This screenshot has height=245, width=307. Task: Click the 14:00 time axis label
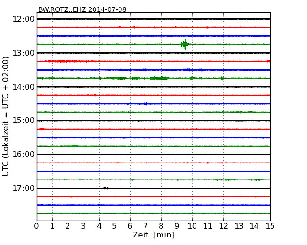click(24, 87)
